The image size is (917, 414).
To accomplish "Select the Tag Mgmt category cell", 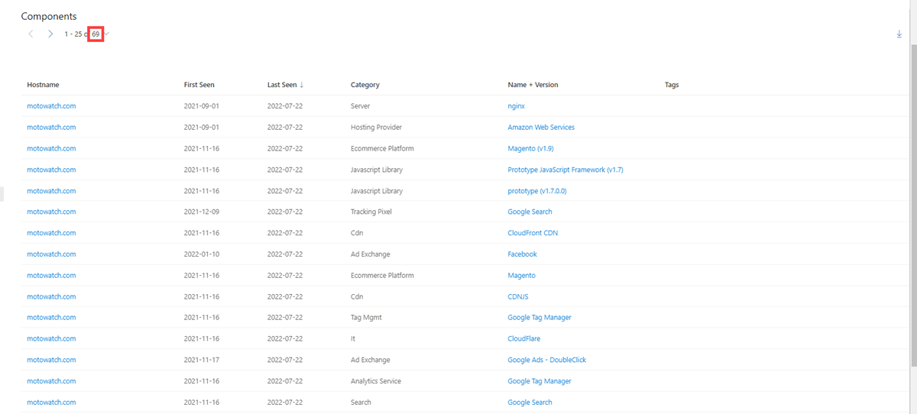I will (368, 318).
